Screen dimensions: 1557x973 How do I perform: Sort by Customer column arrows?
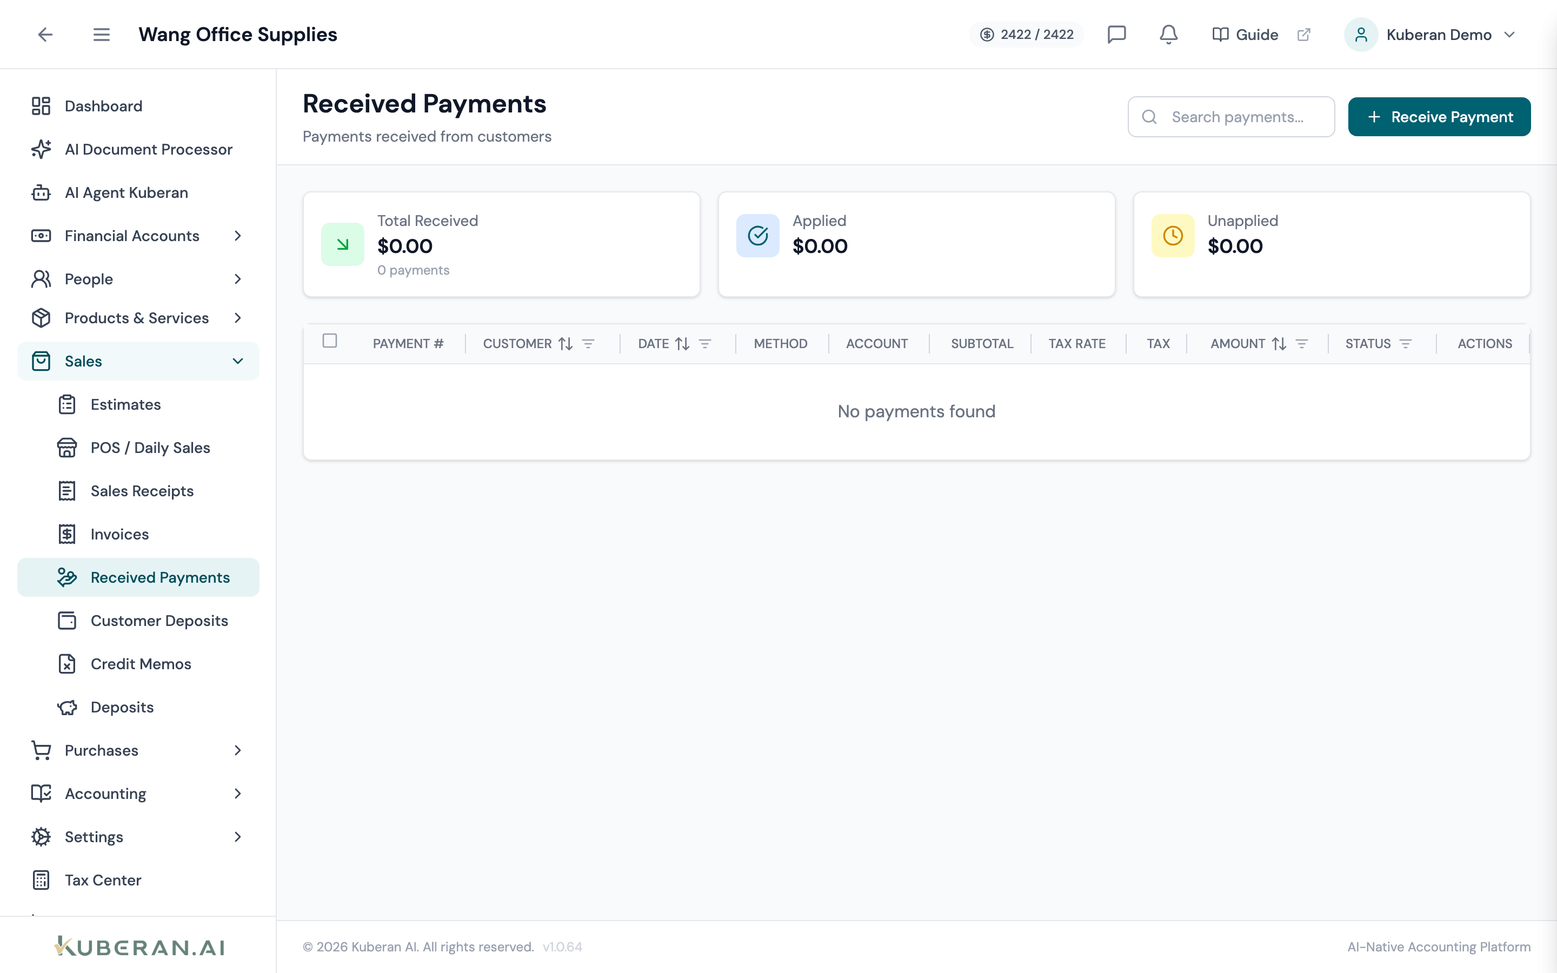tap(565, 344)
